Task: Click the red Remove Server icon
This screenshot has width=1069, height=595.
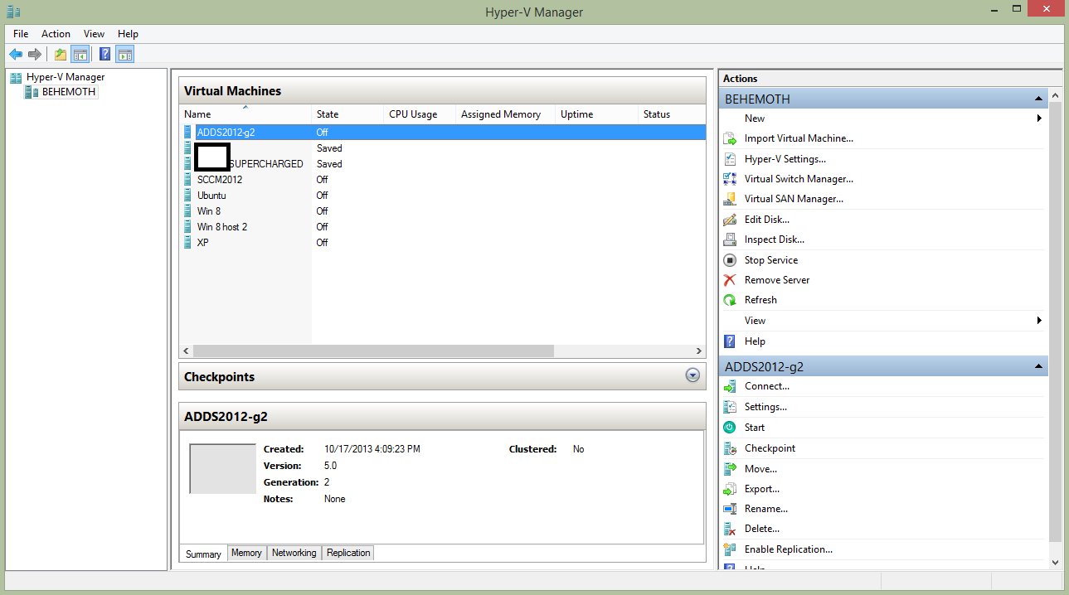Action: (730, 280)
